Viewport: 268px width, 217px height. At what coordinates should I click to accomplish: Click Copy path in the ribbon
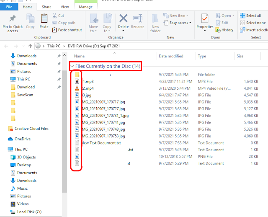pyautogui.click(x=64, y=23)
